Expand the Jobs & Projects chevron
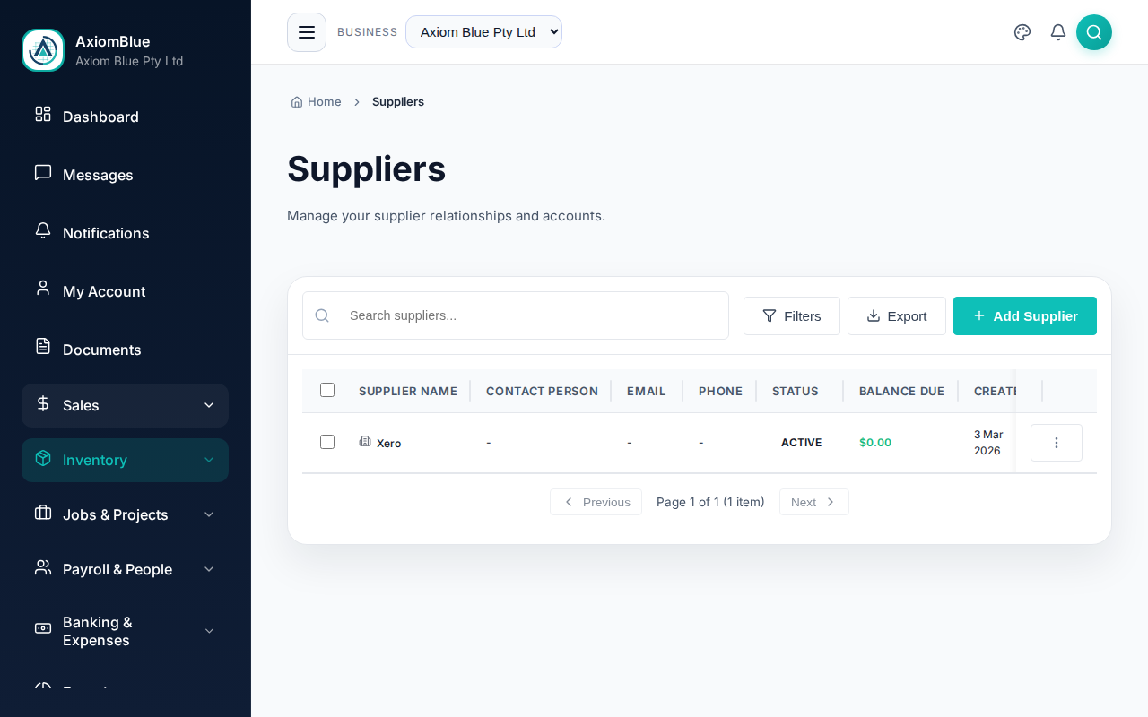 point(209,514)
